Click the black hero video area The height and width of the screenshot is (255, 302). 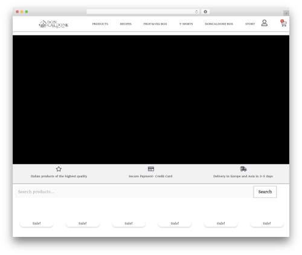coord(151,99)
